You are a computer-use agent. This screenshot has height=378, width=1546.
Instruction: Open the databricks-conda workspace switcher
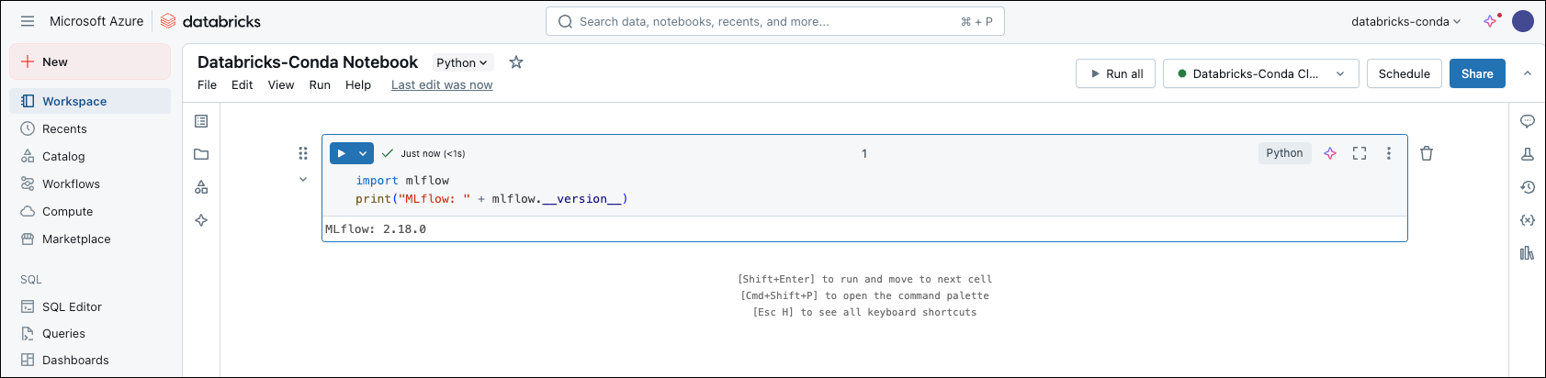[x=1405, y=21]
